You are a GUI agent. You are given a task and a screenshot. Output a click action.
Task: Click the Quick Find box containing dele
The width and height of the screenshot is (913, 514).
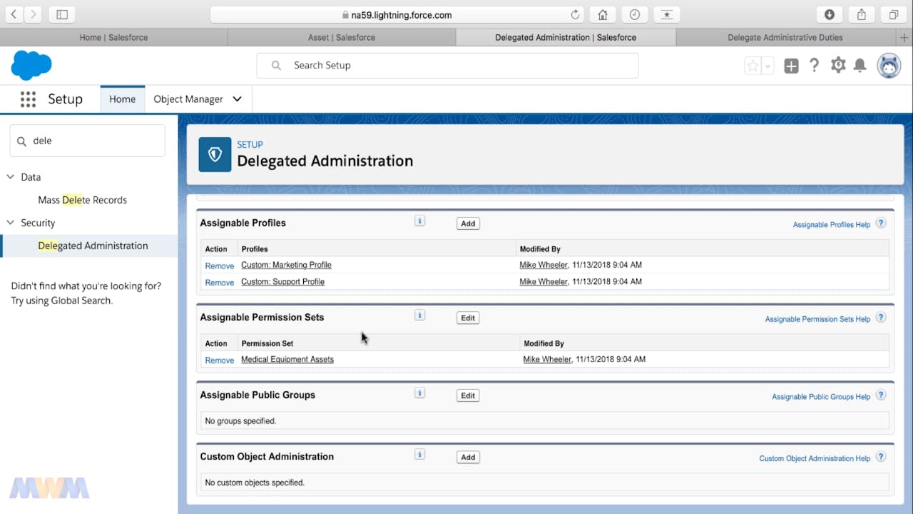[x=88, y=141]
